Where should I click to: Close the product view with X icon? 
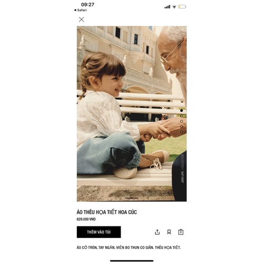pyautogui.click(x=81, y=20)
